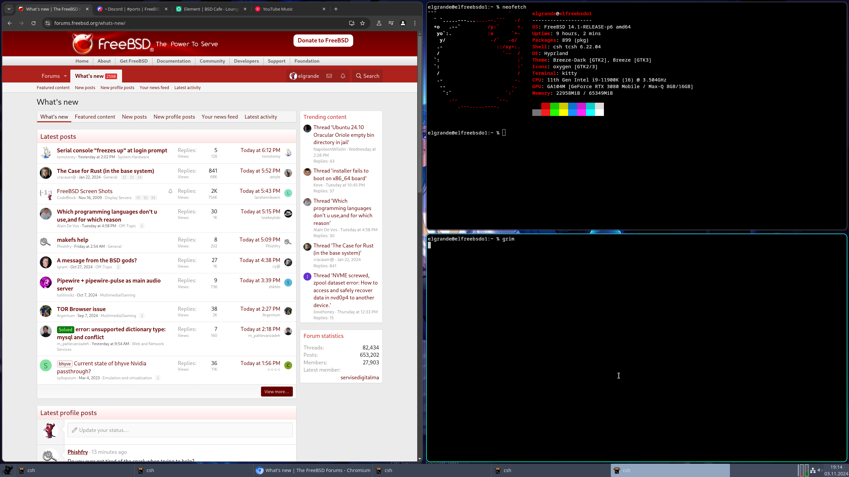Screen dimensions: 849x477
Task: Open the Documentation menu item
Action: (x=173, y=61)
